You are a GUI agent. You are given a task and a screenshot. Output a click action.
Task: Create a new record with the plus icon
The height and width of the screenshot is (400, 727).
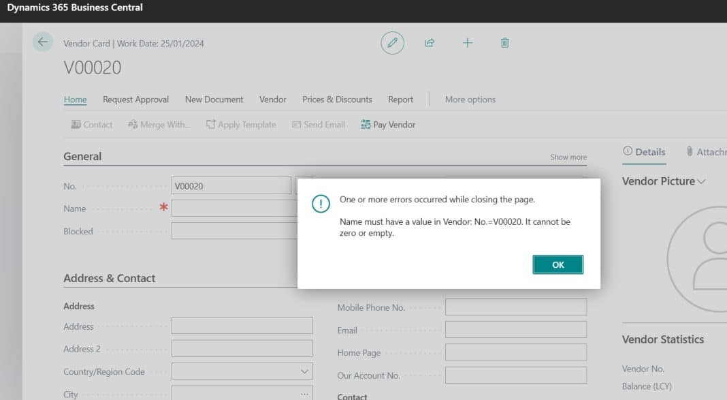pyautogui.click(x=467, y=42)
